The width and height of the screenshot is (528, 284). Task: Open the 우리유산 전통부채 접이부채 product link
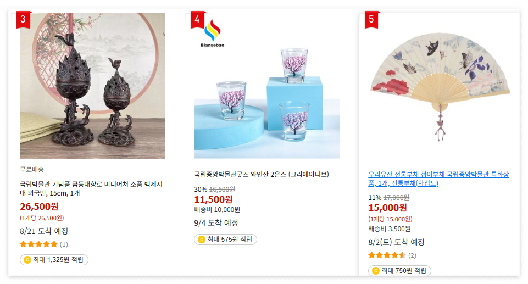pyautogui.click(x=438, y=179)
